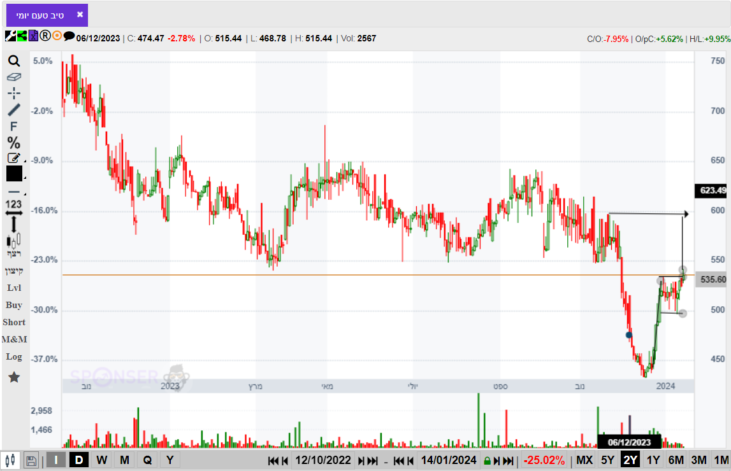This screenshot has width=731, height=471.
Task: Click the horizontal double-arrow stretch tool
Action: (14, 213)
